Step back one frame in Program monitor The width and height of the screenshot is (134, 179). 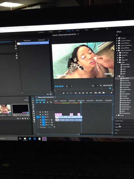[80, 93]
